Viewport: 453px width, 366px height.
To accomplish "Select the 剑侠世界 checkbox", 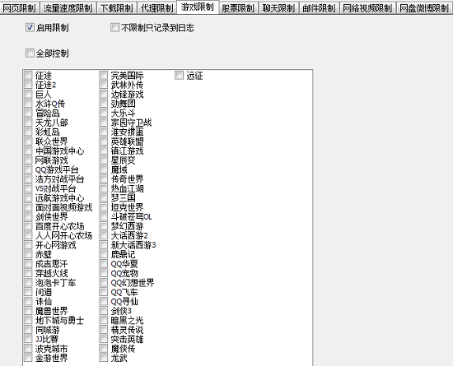I will pos(28,217).
